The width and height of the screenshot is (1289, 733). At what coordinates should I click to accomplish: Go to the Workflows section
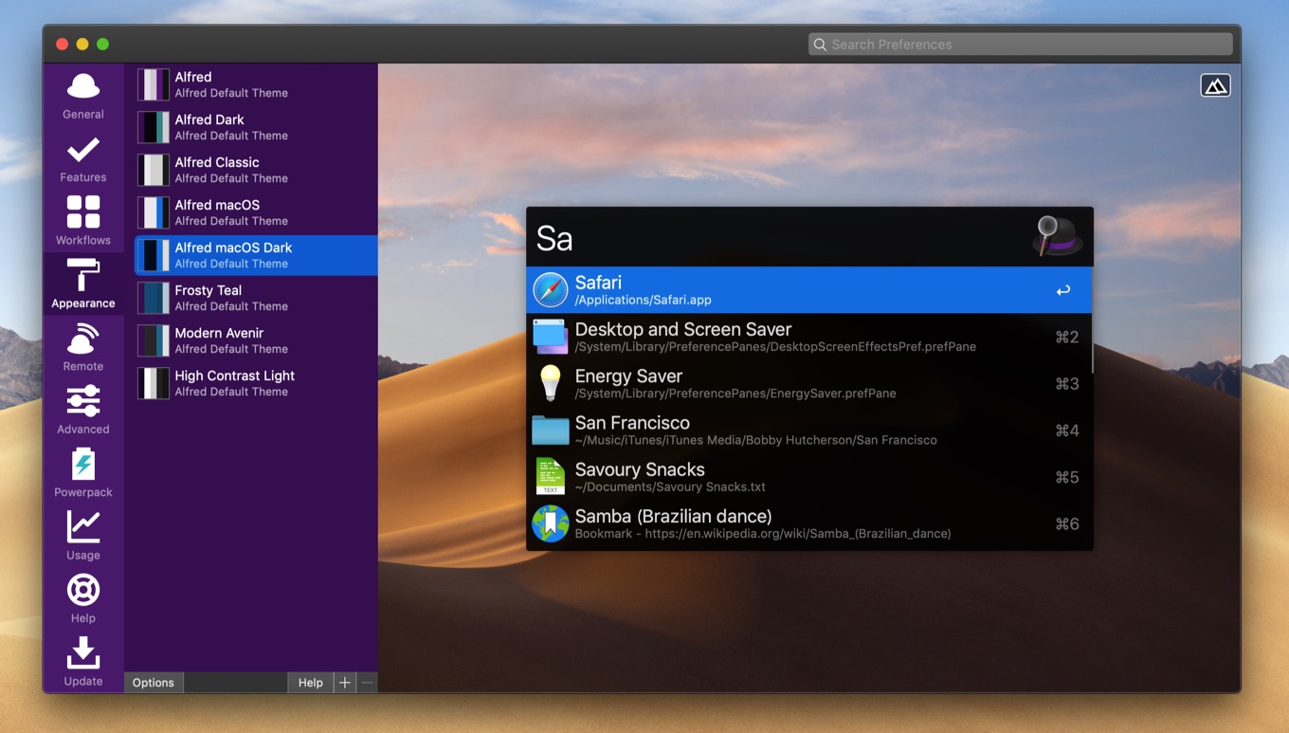(83, 221)
